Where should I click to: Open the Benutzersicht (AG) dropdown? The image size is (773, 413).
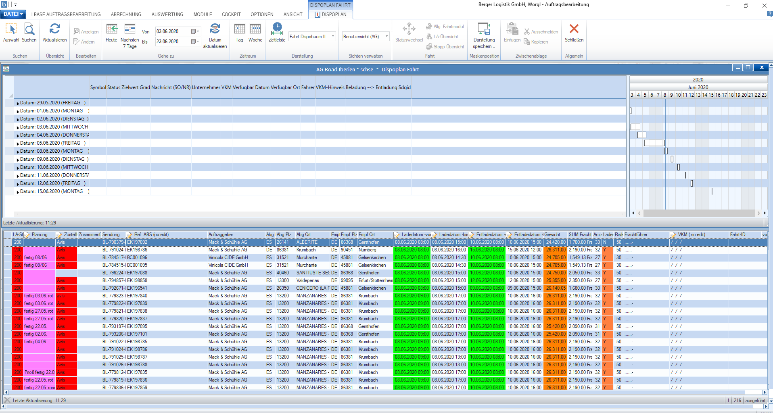tap(386, 37)
